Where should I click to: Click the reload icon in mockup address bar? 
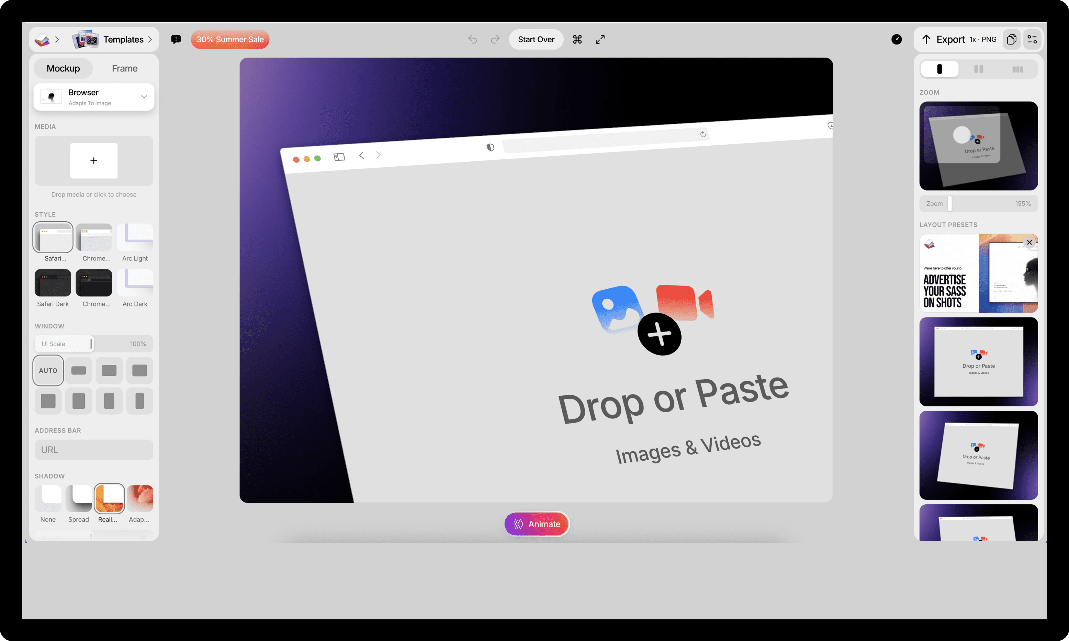(703, 134)
